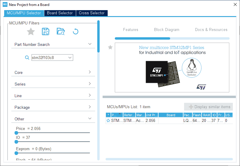Screen dimensions: 240x166
Task: Open the stm32f103c8 part number dropdown
Action: coord(70,58)
